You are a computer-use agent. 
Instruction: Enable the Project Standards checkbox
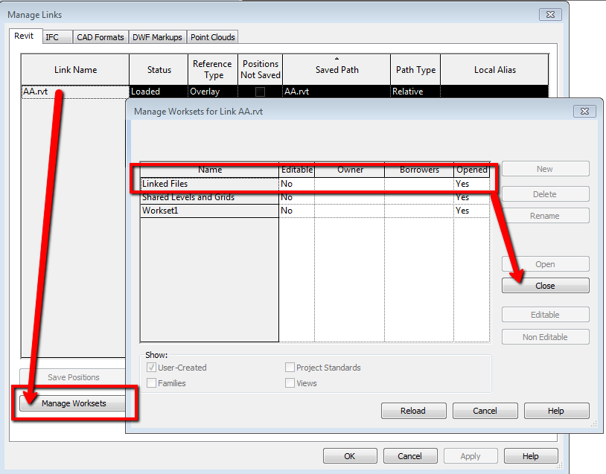tap(290, 367)
